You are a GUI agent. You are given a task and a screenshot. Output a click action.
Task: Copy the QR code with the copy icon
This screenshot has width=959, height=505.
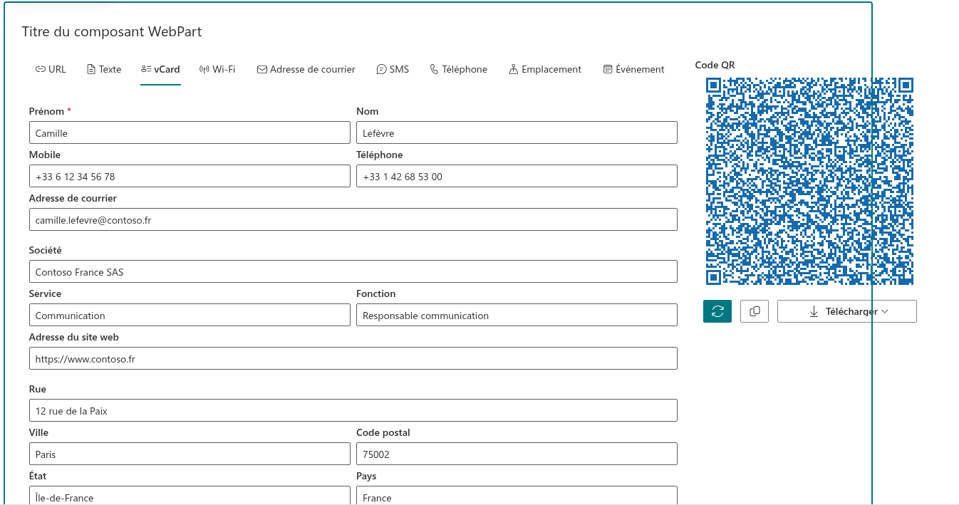pyautogui.click(x=755, y=311)
